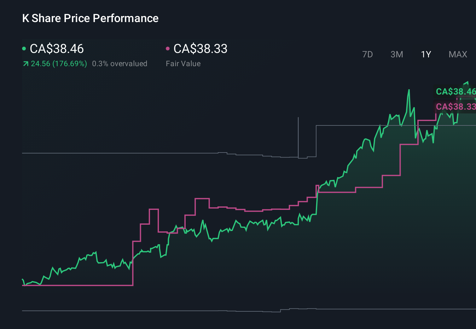
Task: Click the 1Y range button
Action: point(426,54)
